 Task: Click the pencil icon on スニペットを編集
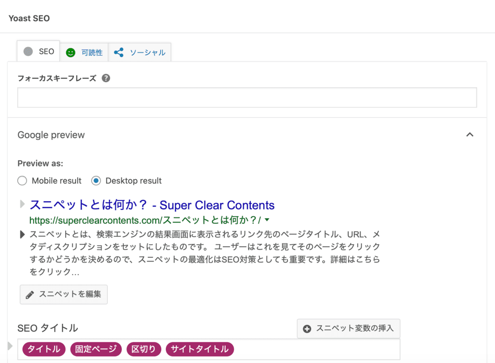point(30,294)
